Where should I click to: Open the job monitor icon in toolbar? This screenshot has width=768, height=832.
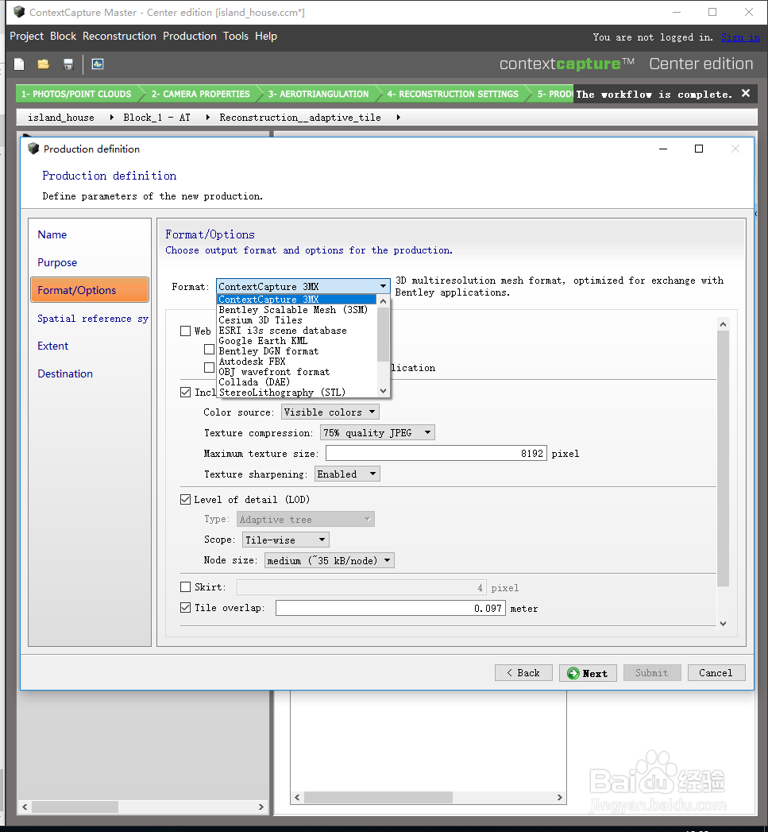pos(98,64)
